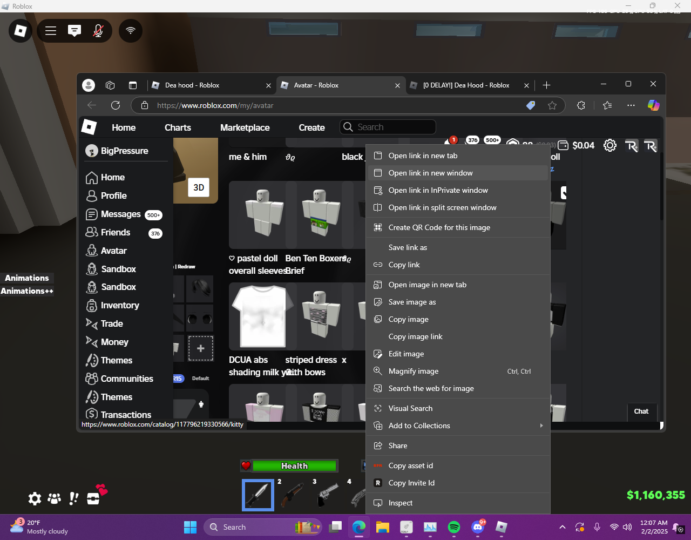Equip the revolver in slot 3
The height and width of the screenshot is (540, 691).
pyautogui.click(x=327, y=495)
